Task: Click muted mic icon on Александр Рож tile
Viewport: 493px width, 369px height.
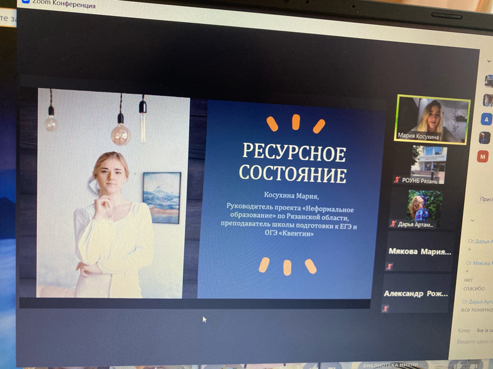Action: tap(385, 308)
